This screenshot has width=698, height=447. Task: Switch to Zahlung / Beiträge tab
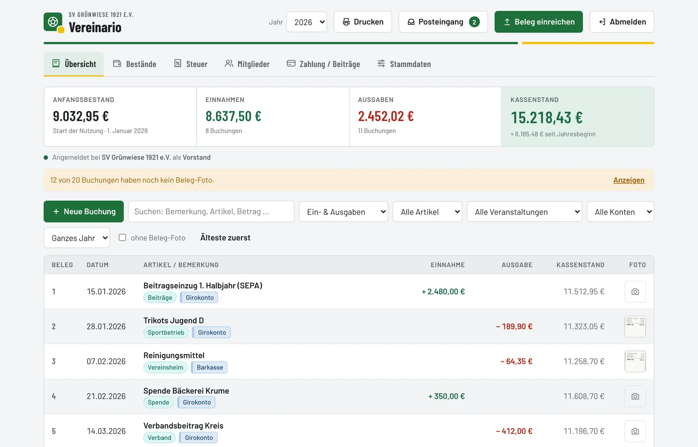click(323, 64)
